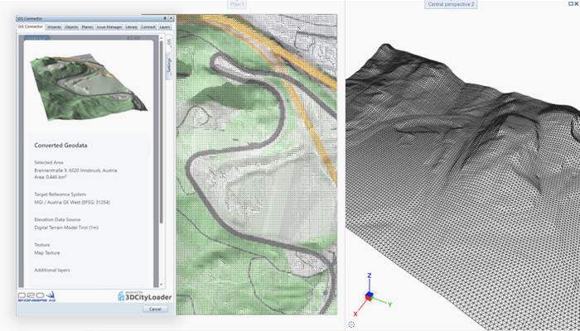Select the GIS vertical side tab

(168, 42)
